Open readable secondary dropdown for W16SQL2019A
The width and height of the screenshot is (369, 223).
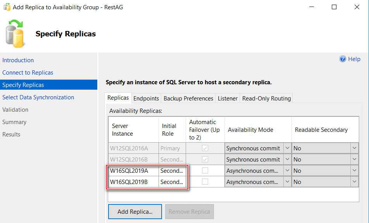click(x=354, y=170)
